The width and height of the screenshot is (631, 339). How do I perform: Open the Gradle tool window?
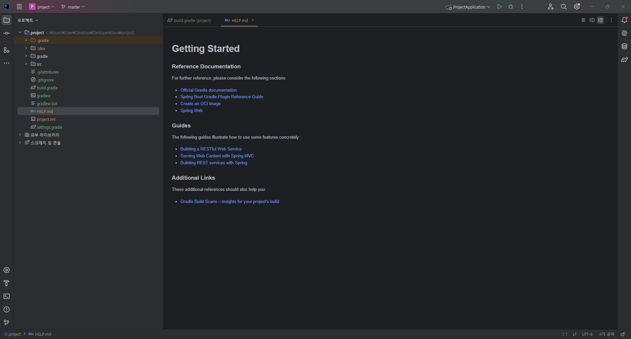[624, 59]
